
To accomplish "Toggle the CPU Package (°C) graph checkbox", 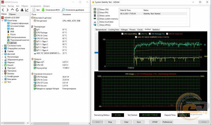I will coord(150,34).
